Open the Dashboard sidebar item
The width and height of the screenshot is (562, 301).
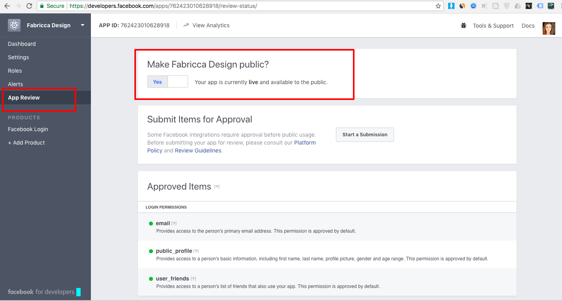[x=22, y=44]
